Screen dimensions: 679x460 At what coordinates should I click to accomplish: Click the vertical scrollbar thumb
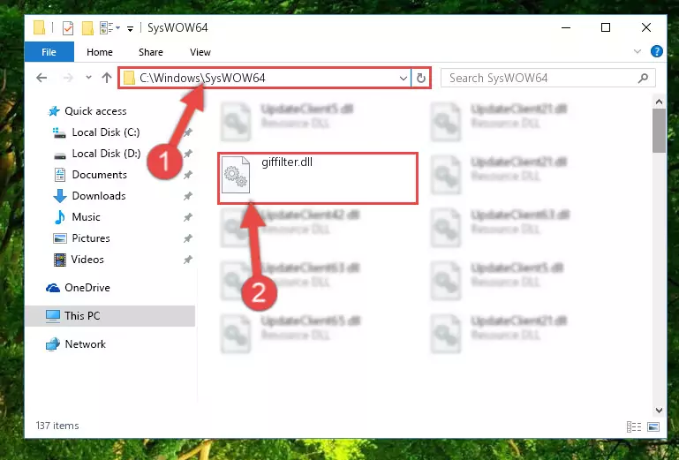[x=659, y=131]
